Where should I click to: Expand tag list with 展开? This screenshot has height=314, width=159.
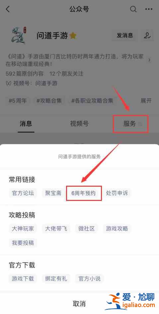[146, 100]
